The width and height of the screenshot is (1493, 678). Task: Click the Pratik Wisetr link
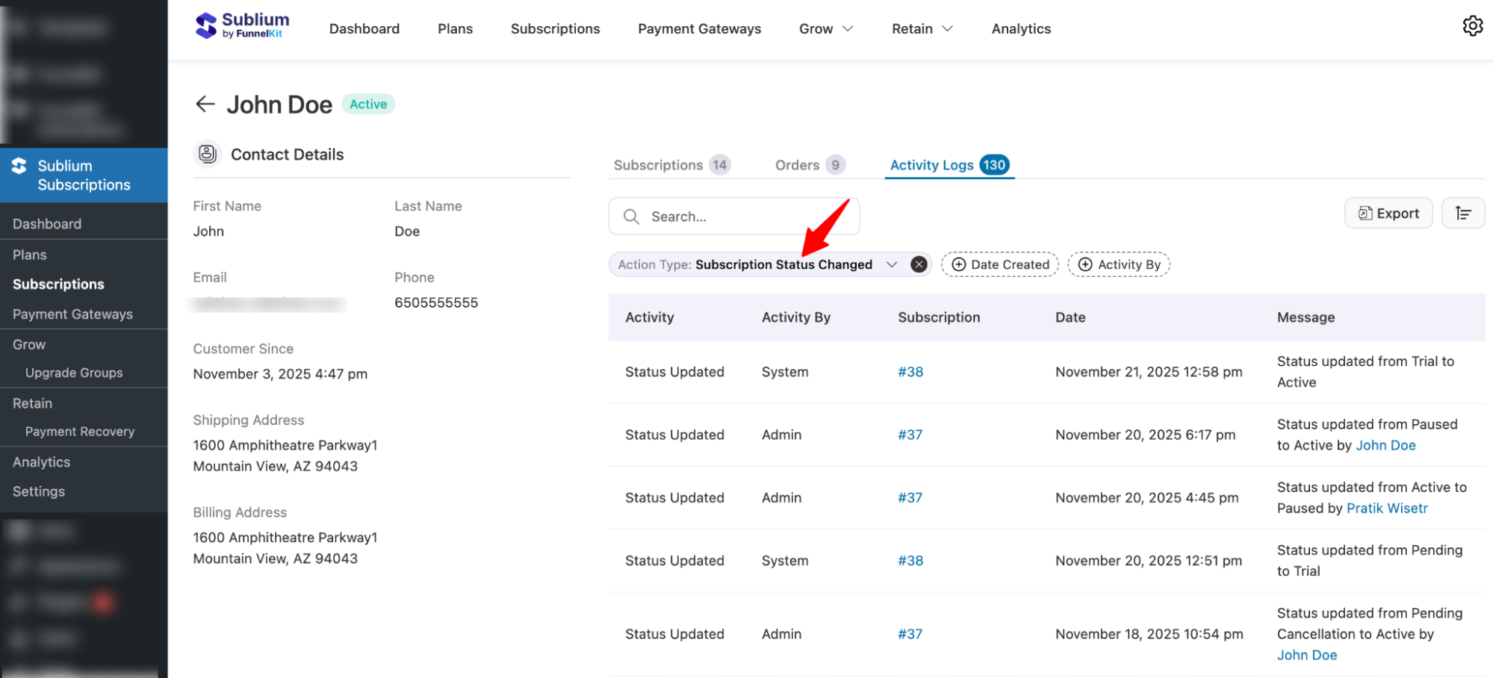click(1386, 508)
